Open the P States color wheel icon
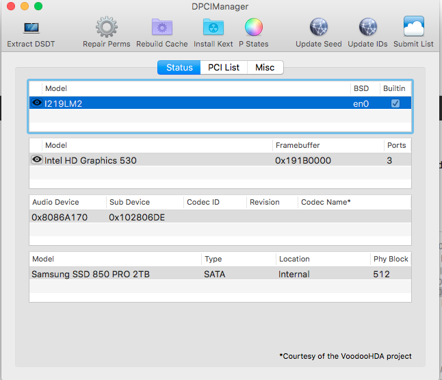The height and width of the screenshot is (380, 442). [253, 28]
